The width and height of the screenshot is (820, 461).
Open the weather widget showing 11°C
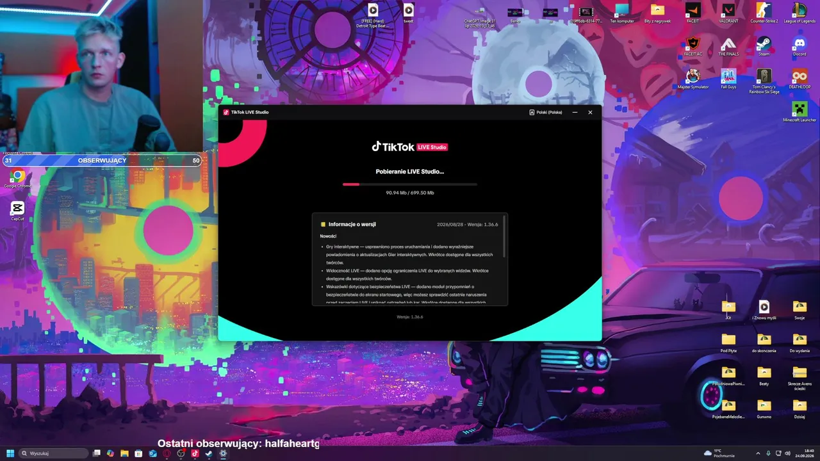click(x=719, y=453)
